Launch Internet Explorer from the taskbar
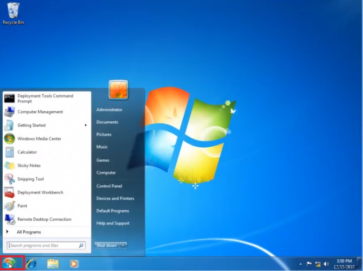The image size is (363, 271). click(31, 263)
